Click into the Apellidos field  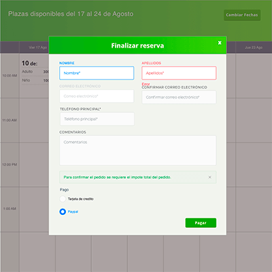click(x=179, y=73)
